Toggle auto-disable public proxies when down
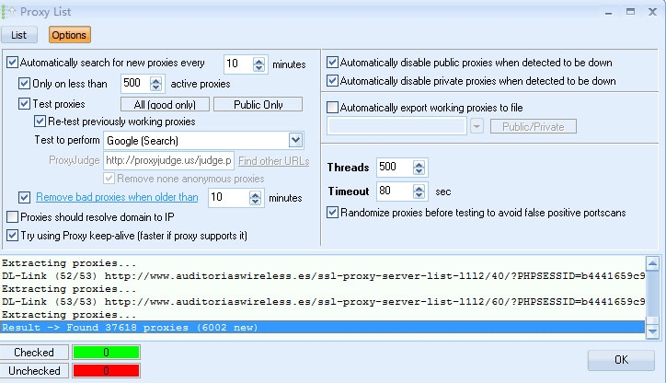The height and width of the screenshot is (383, 666). [x=333, y=63]
